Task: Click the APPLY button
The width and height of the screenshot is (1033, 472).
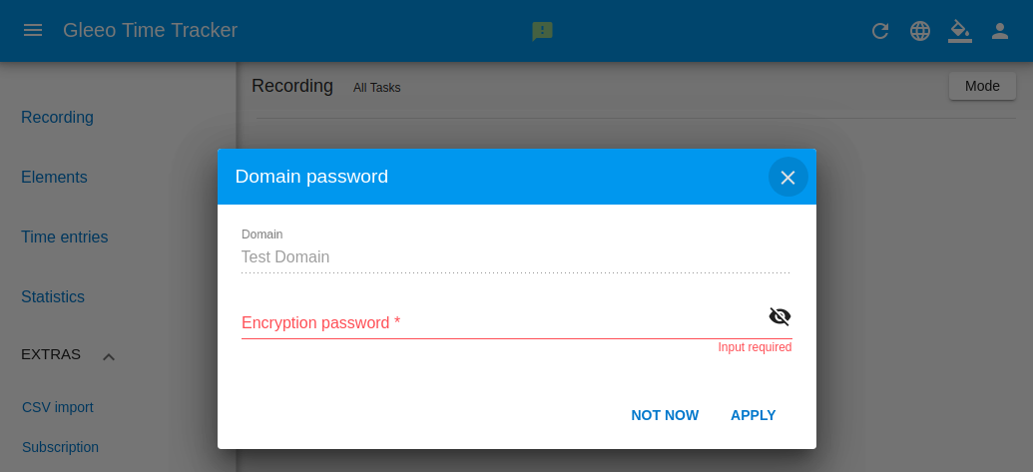Action: tap(753, 415)
